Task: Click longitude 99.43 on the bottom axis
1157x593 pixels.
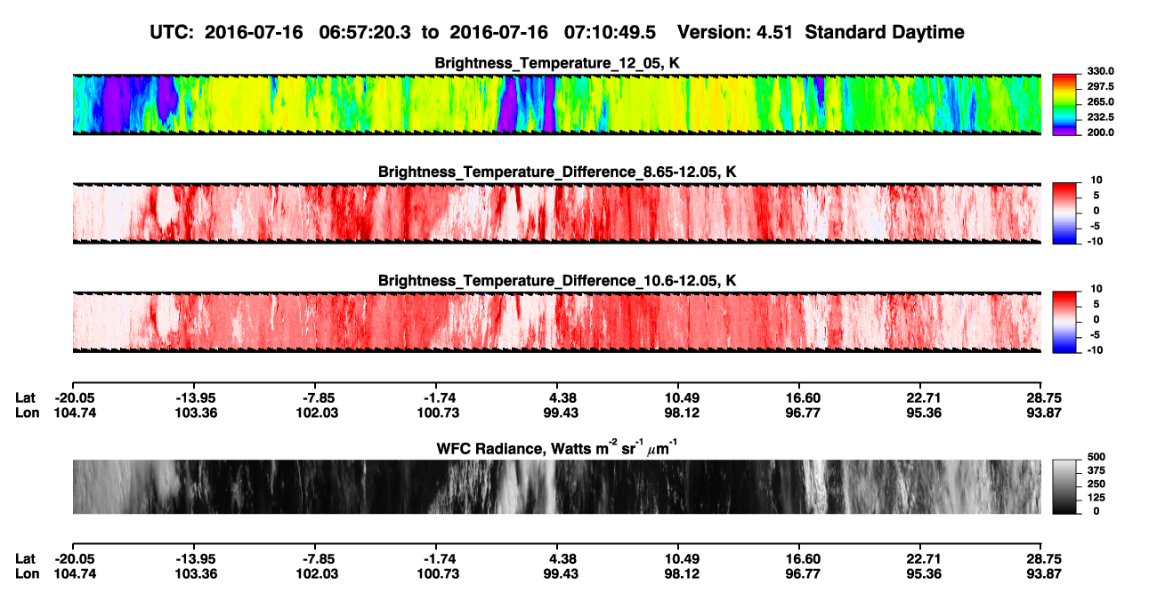Action: click(x=558, y=573)
